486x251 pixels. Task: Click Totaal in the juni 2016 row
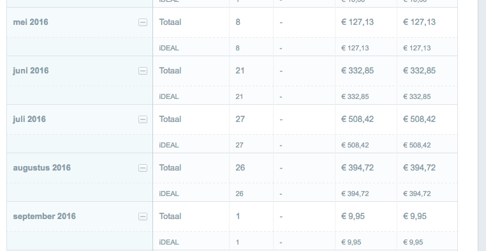(170, 71)
